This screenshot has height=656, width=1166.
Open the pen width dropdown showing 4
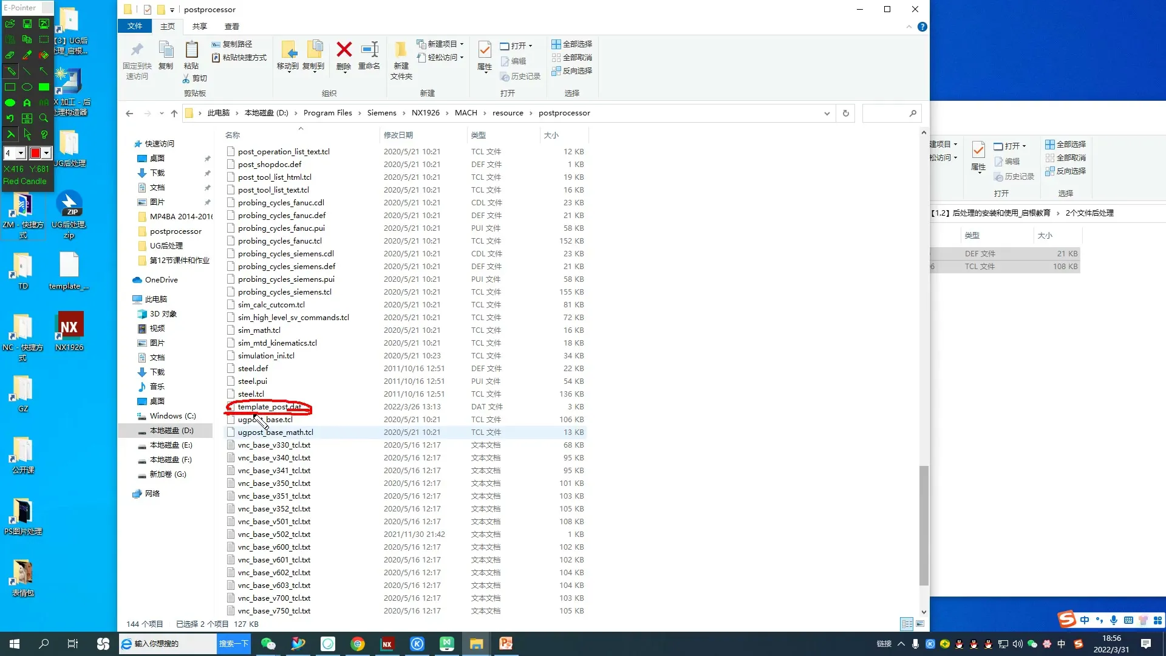(x=21, y=153)
